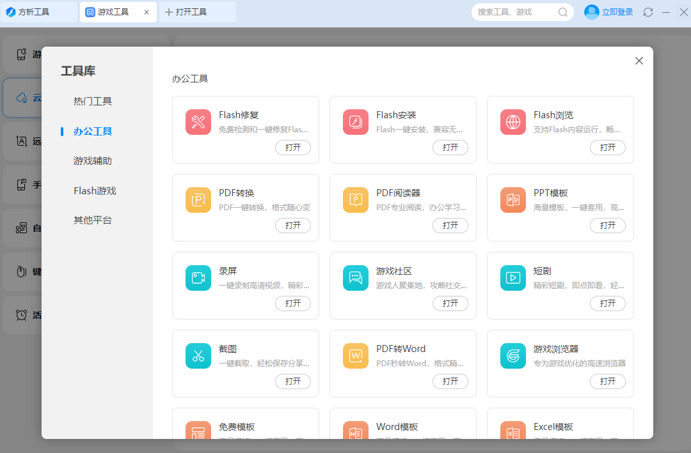Switch to the Flash游戏 category

pyautogui.click(x=94, y=190)
